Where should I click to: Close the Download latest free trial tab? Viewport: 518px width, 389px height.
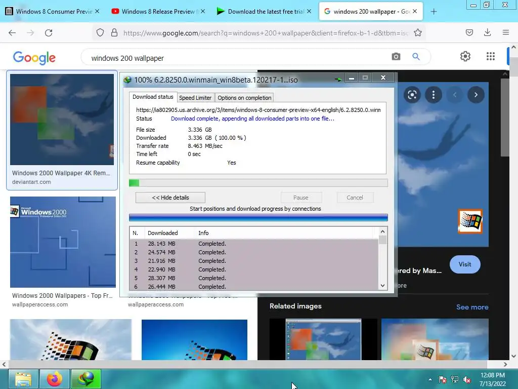click(x=309, y=11)
